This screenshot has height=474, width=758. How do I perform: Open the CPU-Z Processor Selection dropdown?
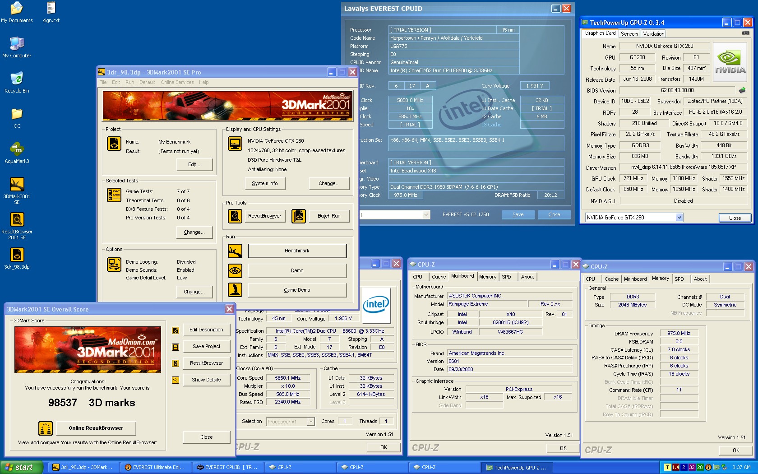tap(311, 422)
